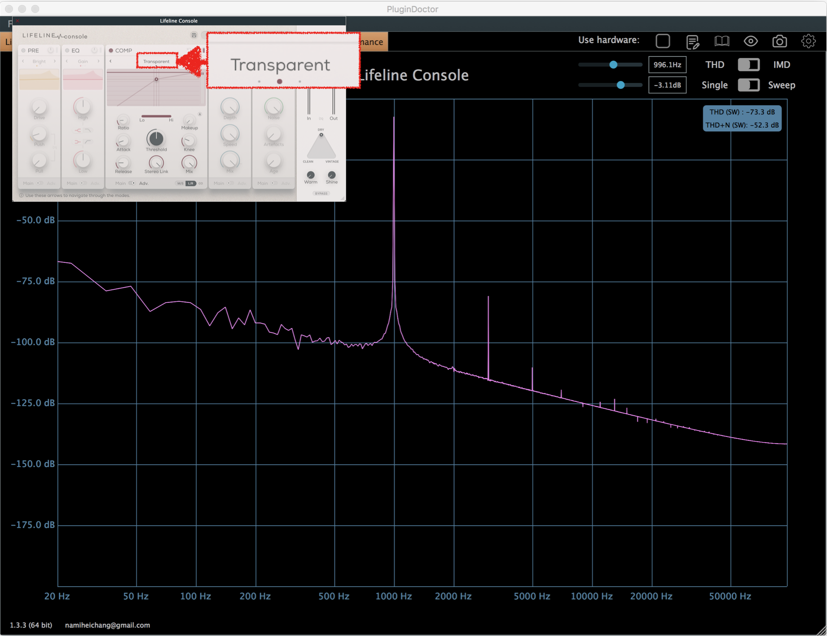Click the Age knob
Screen dimensions: 827x636
click(273, 161)
